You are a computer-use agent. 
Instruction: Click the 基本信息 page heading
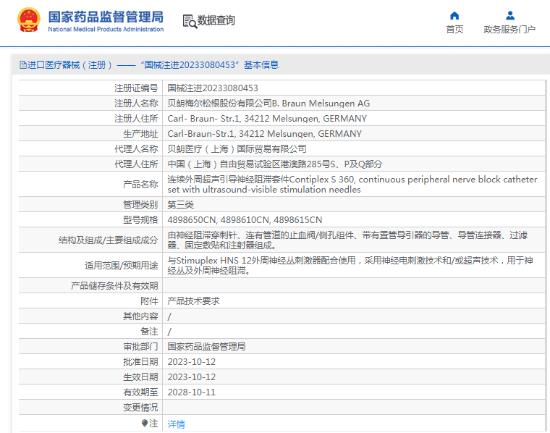click(x=261, y=65)
